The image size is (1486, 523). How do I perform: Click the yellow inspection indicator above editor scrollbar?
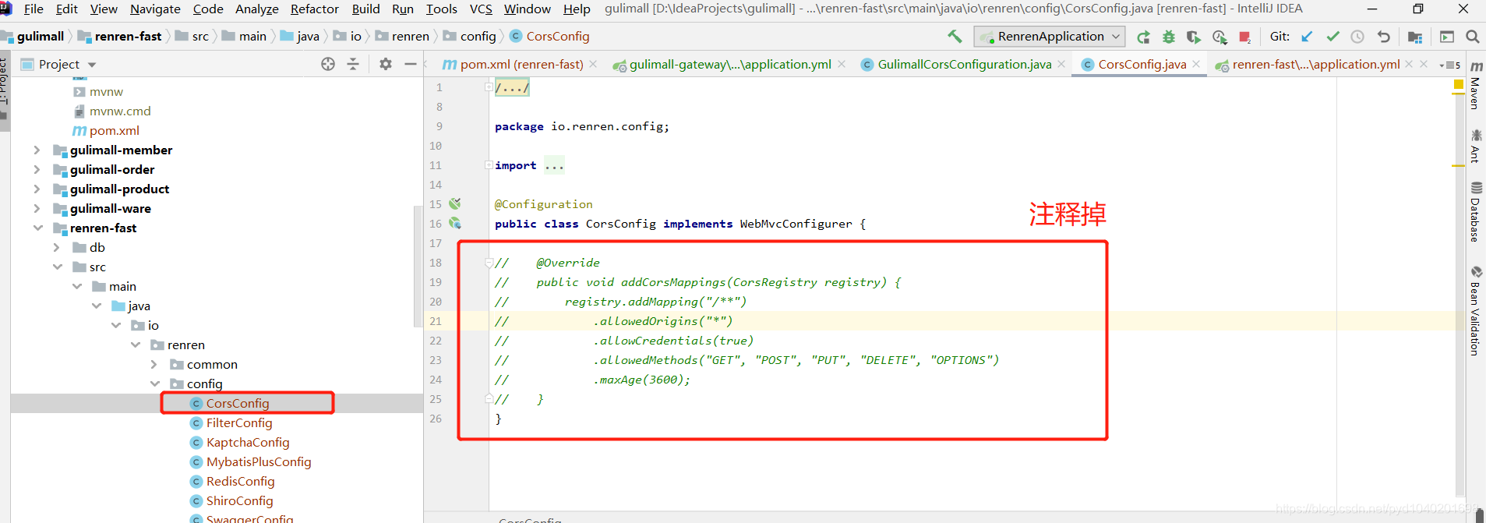[1458, 85]
